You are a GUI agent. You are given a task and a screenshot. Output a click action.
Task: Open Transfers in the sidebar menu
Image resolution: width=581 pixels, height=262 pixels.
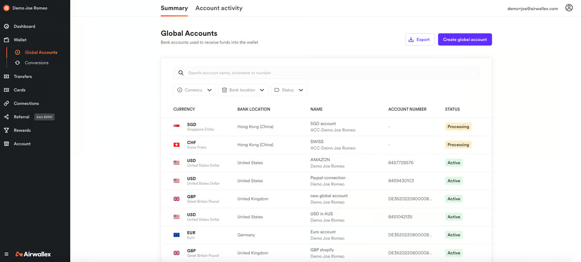pos(23,76)
